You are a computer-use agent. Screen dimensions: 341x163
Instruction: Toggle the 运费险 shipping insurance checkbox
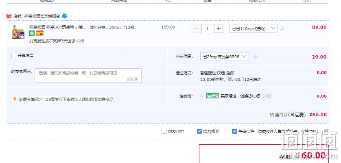tap(203, 96)
